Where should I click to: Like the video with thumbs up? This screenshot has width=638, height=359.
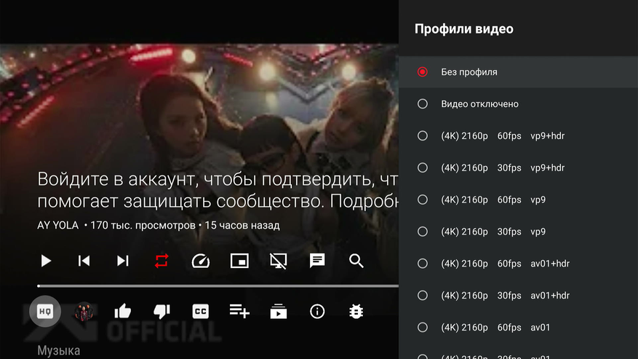[122, 312]
